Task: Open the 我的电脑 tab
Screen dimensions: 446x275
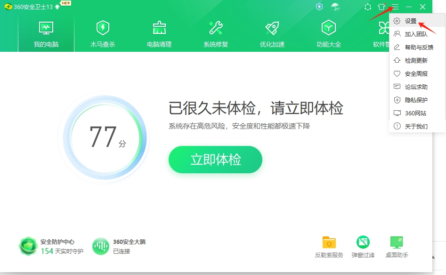Action: 46,34
